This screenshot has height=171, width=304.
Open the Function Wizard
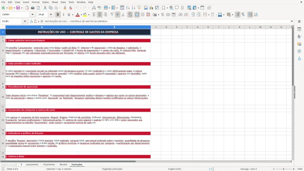click(x=31, y=21)
